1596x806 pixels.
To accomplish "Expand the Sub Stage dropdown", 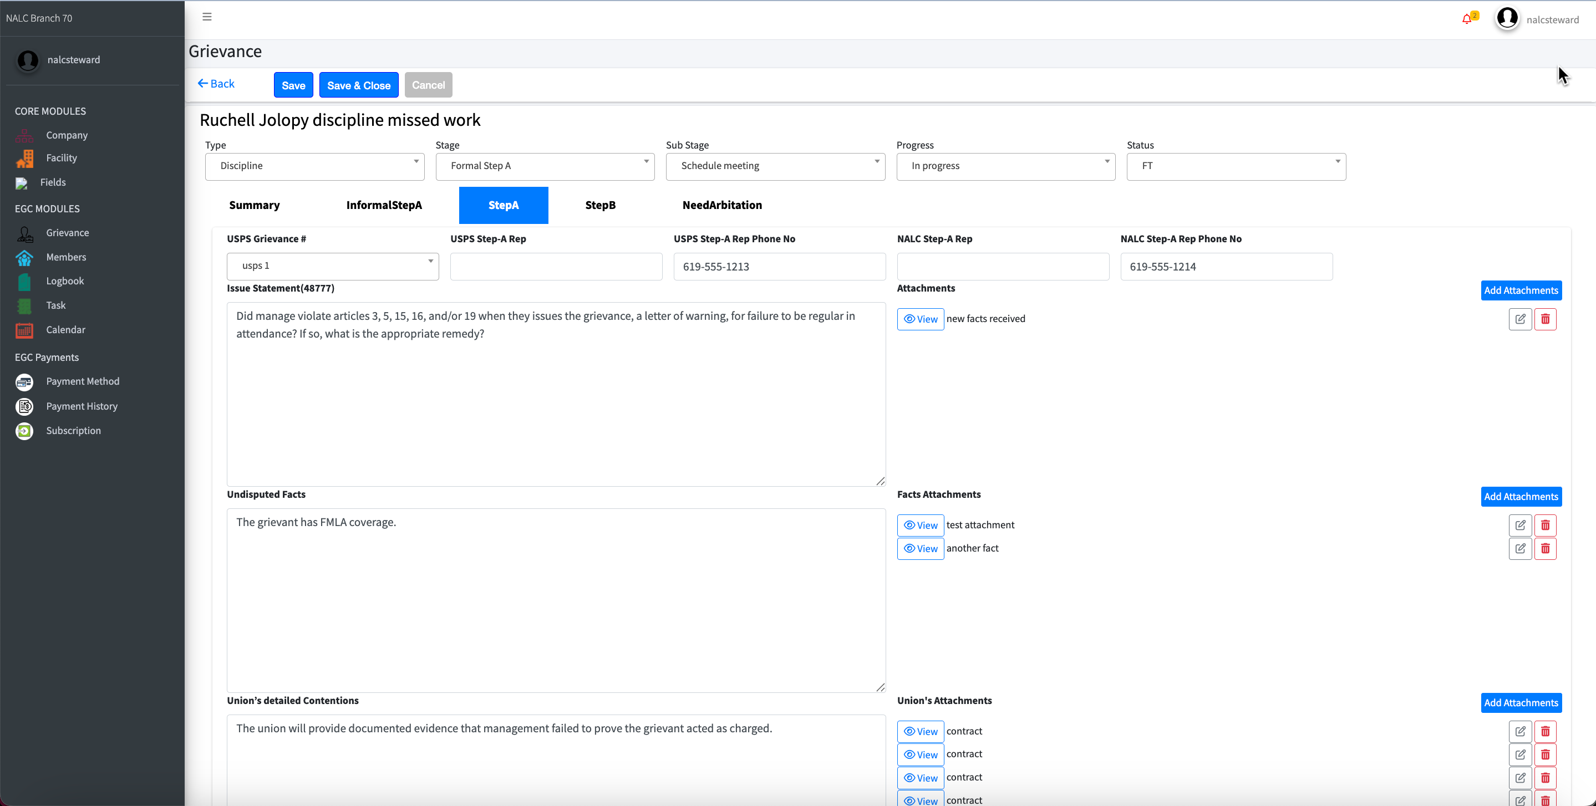I will pyautogui.click(x=775, y=166).
